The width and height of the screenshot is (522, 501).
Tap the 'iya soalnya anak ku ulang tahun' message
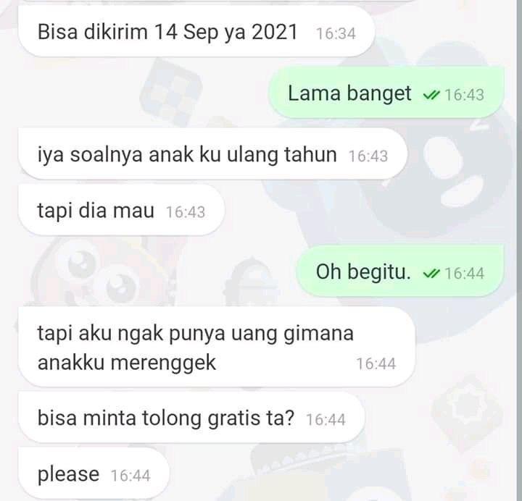point(212,154)
